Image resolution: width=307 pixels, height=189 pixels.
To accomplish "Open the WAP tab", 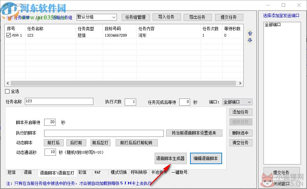I will (97, 172).
